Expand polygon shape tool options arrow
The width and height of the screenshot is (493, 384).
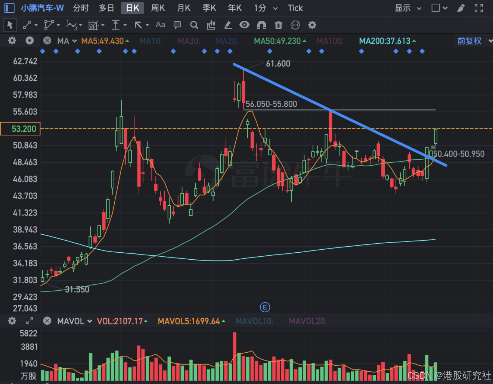click(x=58, y=25)
